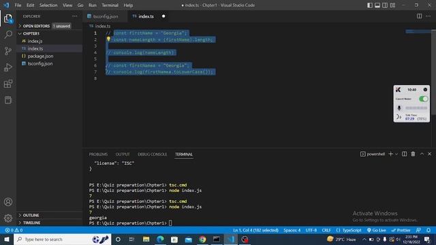Click Spaces: 4 indentation setting
Screen dimensions: 436x245
point(292,230)
